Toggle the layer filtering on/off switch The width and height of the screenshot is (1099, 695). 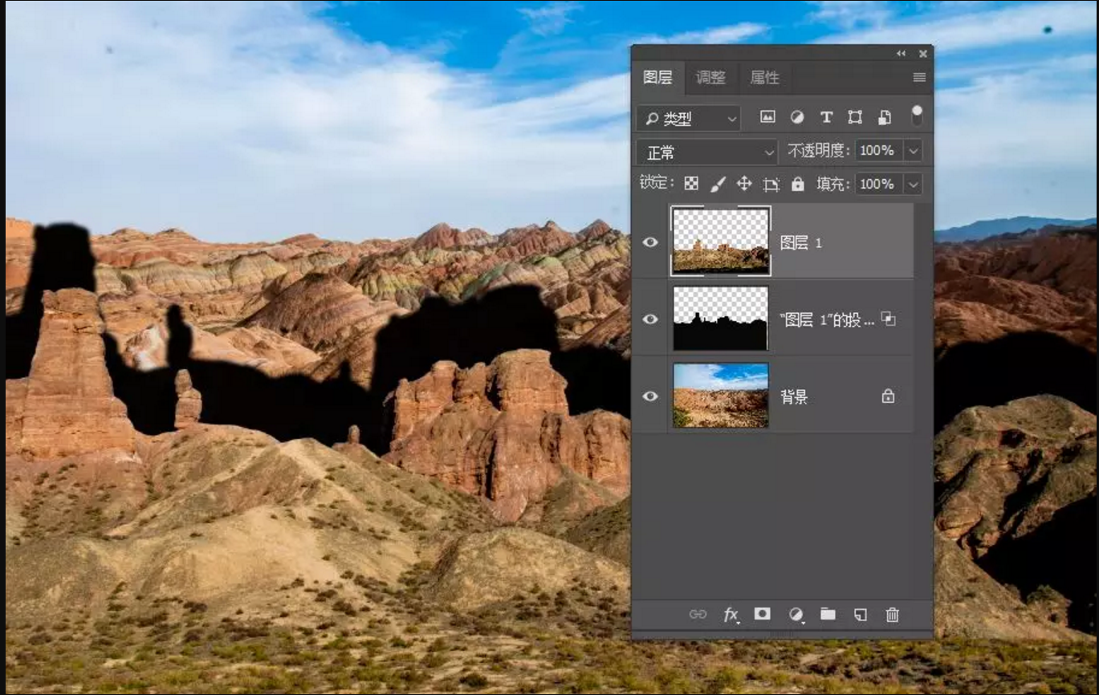click(x=917, y=116)
